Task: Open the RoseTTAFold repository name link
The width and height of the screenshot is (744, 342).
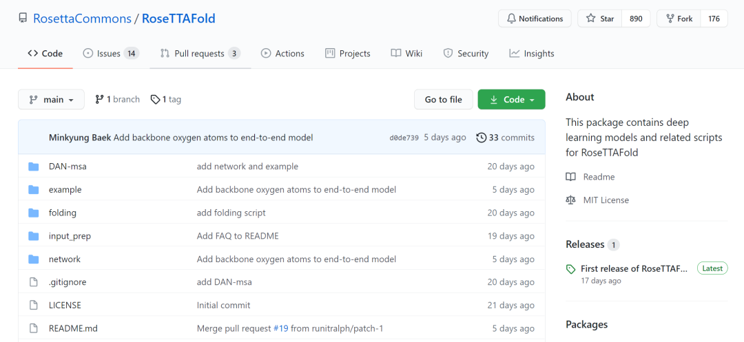Action: (x=179, y=19)
